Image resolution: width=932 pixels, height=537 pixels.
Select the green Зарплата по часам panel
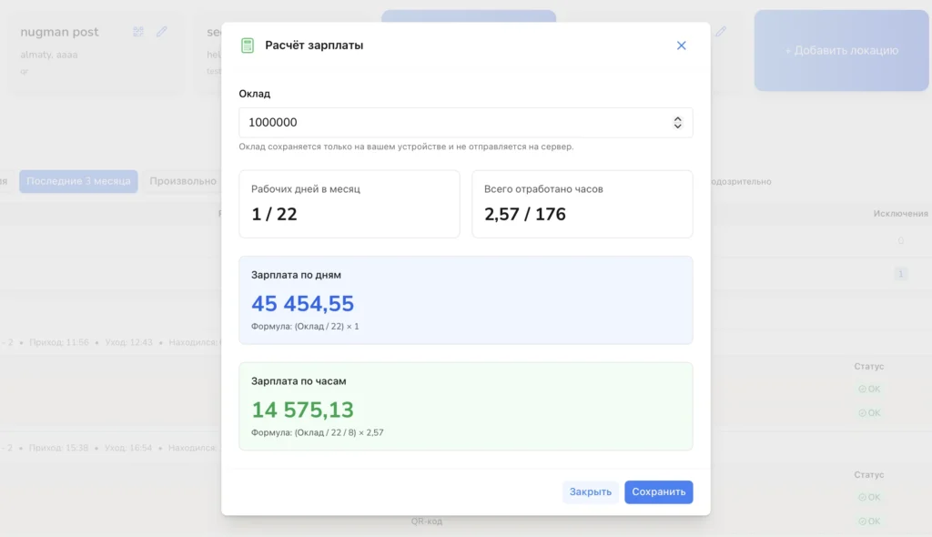pyautogui.click(x=465, y=406)
